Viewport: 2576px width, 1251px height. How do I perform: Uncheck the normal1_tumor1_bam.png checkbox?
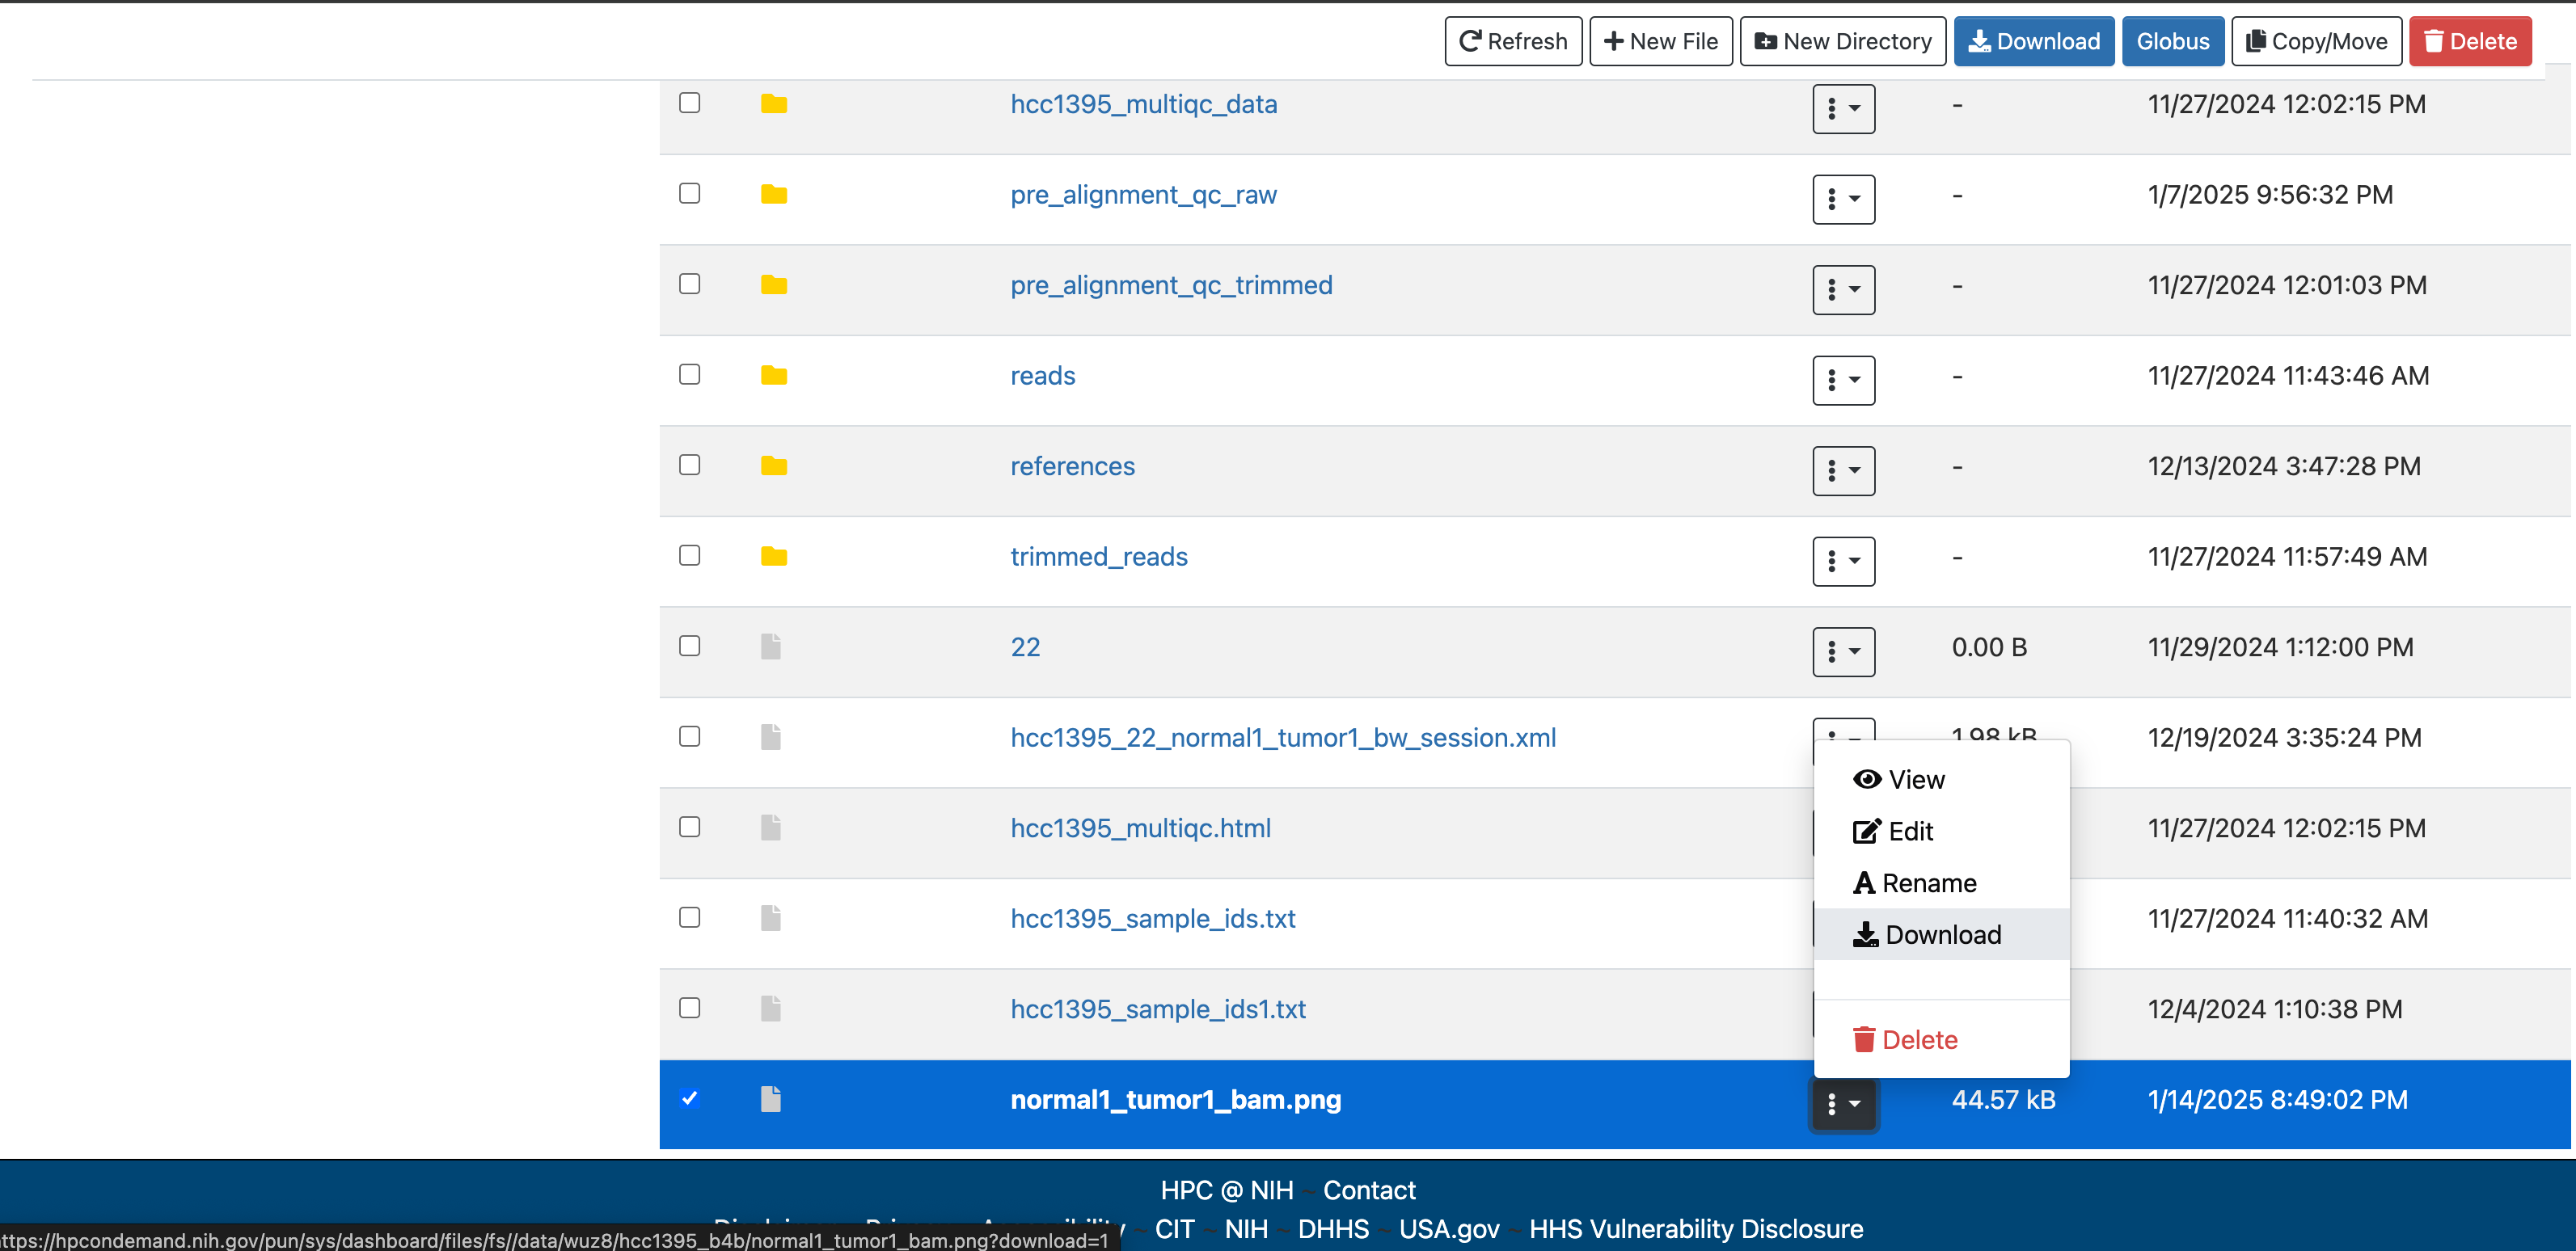click(689, 1098)
